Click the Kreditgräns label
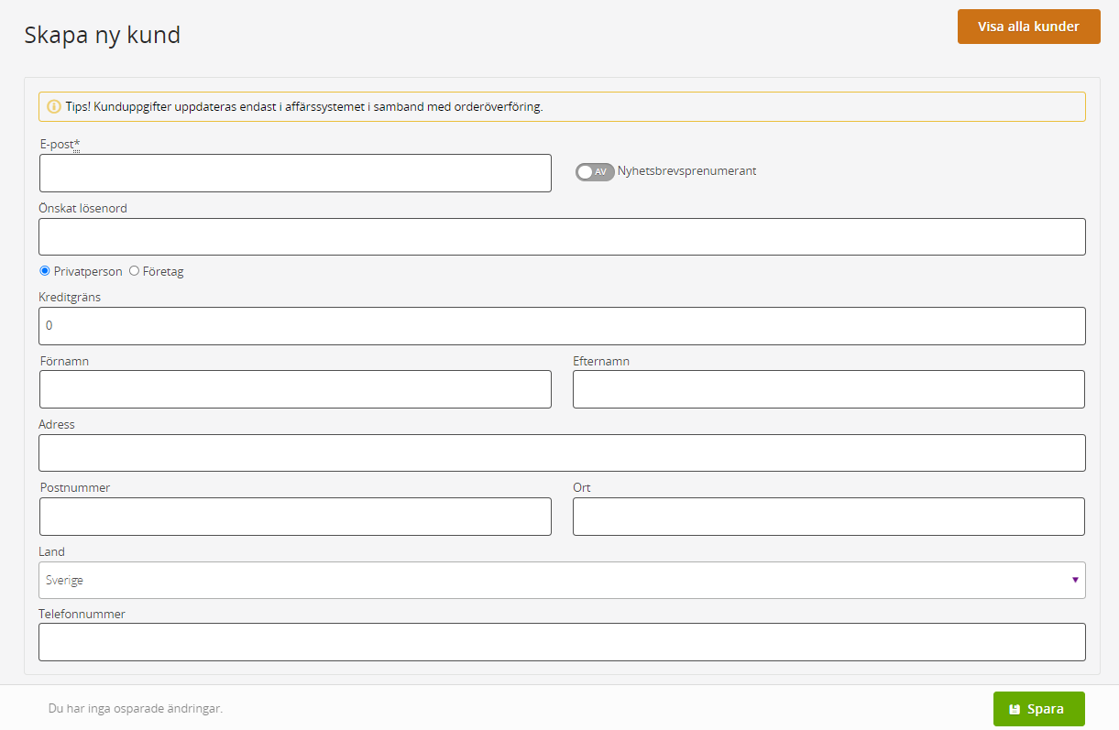Viewport: 1119px width, 730px height. [70, 298]
